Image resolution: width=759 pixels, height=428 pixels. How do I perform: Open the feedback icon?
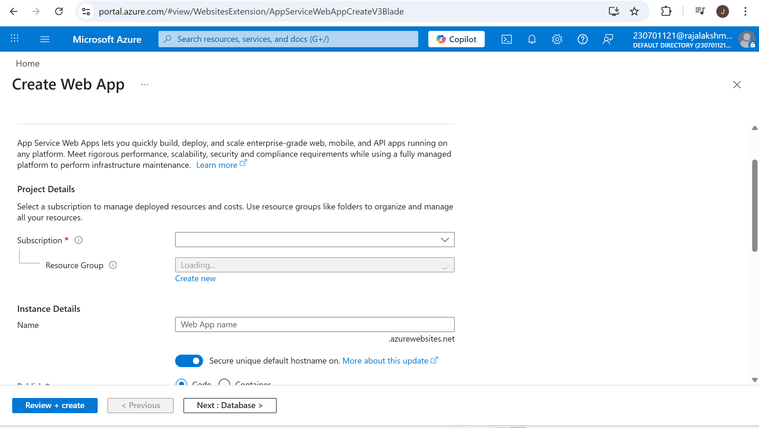click(608, 39)
